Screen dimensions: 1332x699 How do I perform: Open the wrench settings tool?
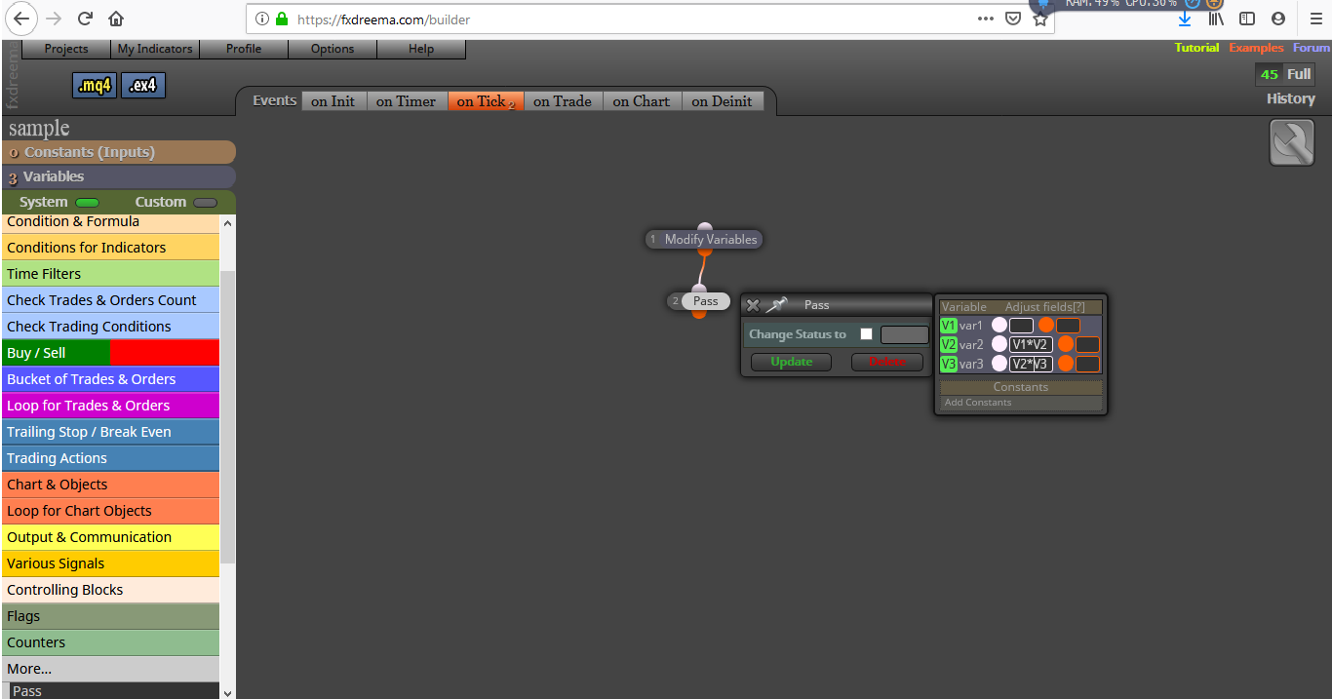(1292, 143)
